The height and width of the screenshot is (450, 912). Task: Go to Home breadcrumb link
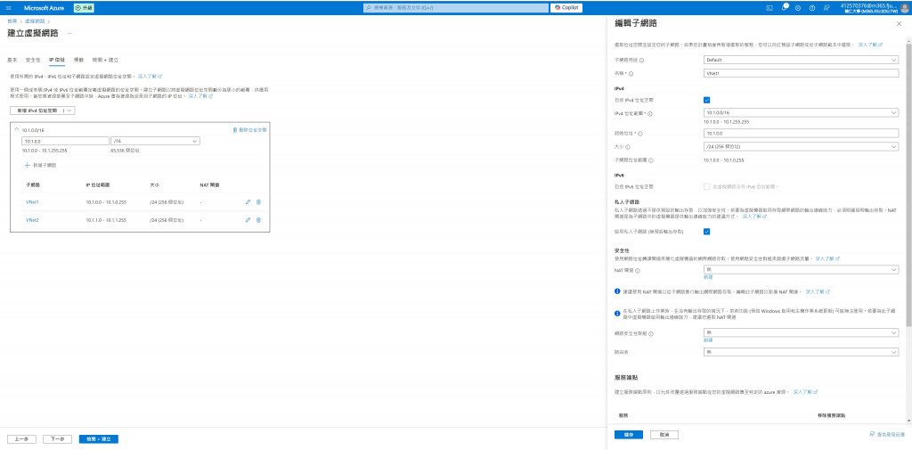tap(12, 21)
